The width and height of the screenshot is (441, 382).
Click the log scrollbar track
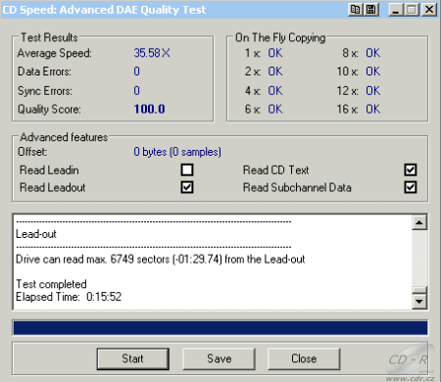[419, 258]
